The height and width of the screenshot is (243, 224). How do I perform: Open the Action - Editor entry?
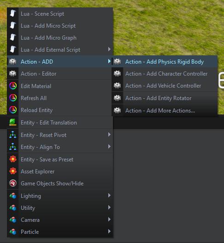click(60, 74)
